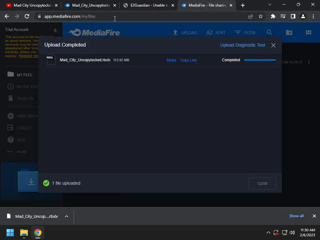Open downloaded Mad_City_Uncop....rbxlx in download bar

tap(32, 216)
